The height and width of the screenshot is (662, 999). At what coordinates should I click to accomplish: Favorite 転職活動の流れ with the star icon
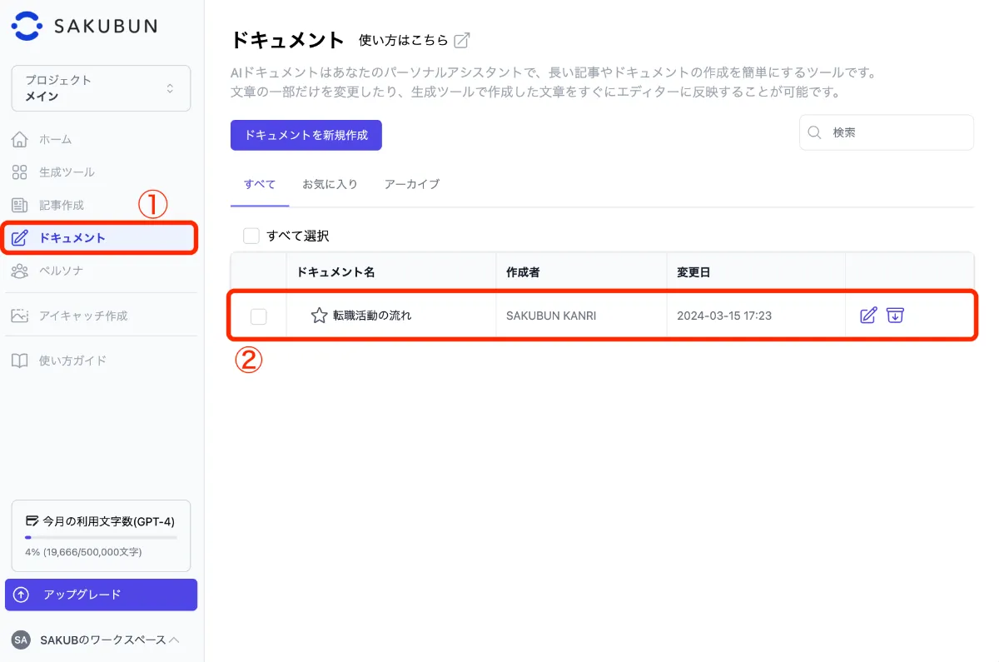pos(319,316)
